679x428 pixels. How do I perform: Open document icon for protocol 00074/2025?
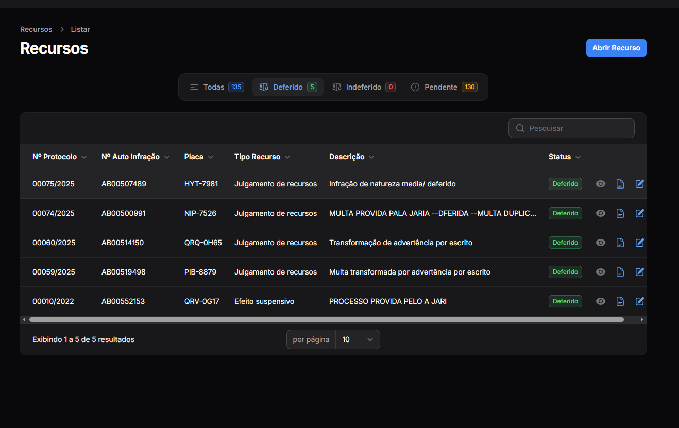click(620, 213)
